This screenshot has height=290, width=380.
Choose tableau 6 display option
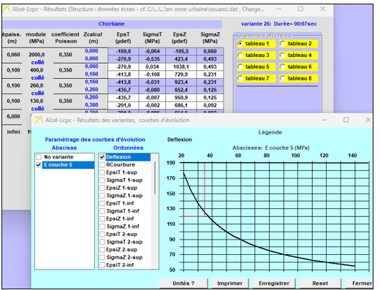click(x=283, y=66)
